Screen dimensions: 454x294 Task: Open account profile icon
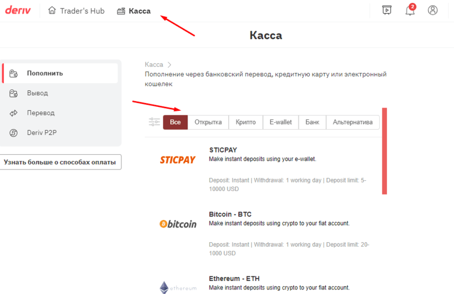pos(432,10)
